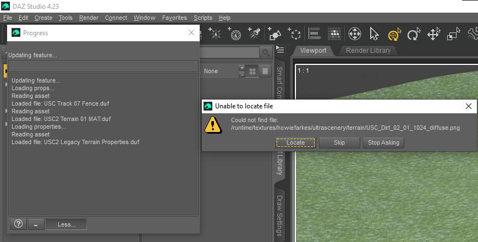Open the Edit menu

[24, 18]
